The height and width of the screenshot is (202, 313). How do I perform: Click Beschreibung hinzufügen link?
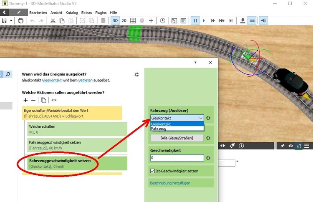[x=170, y=183]
